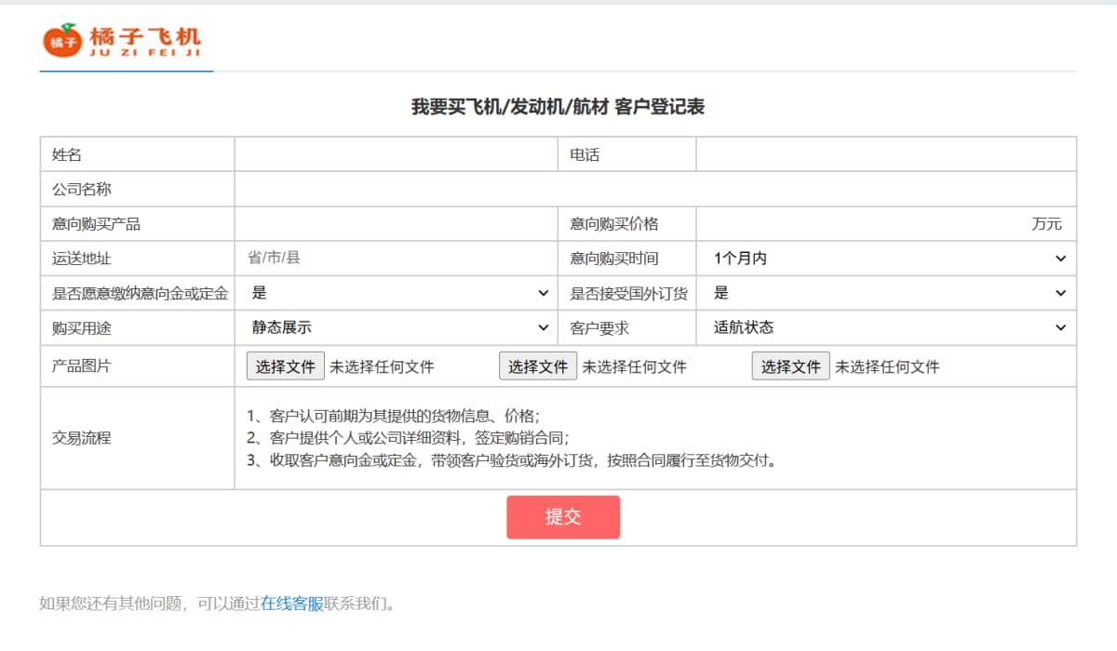Click the third 选择文件 button
This screenshot has height=651, width=1117.
791,366
